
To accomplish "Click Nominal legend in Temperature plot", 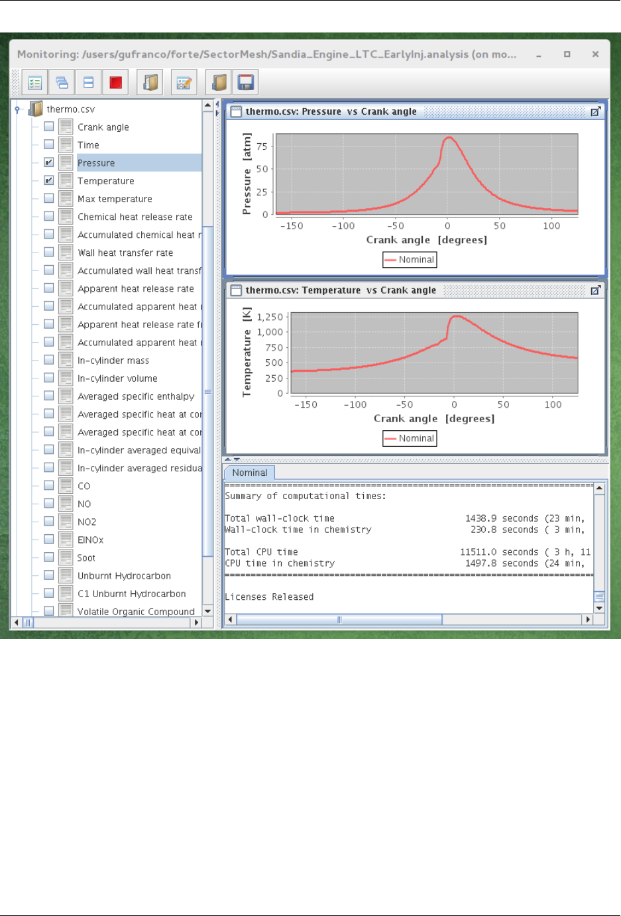I will tap(410, 438).
